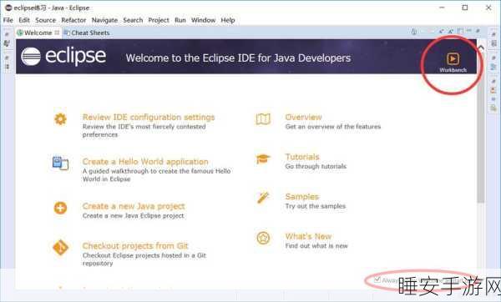Open Create a Hello World application link
This screenshot has width=501, height=302.
click(145, 162)
